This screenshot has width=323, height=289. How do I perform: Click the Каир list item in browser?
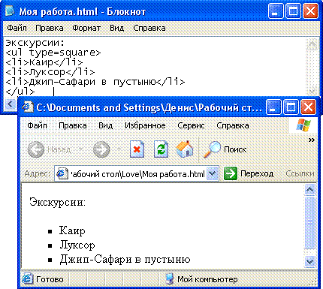(72, 230)
